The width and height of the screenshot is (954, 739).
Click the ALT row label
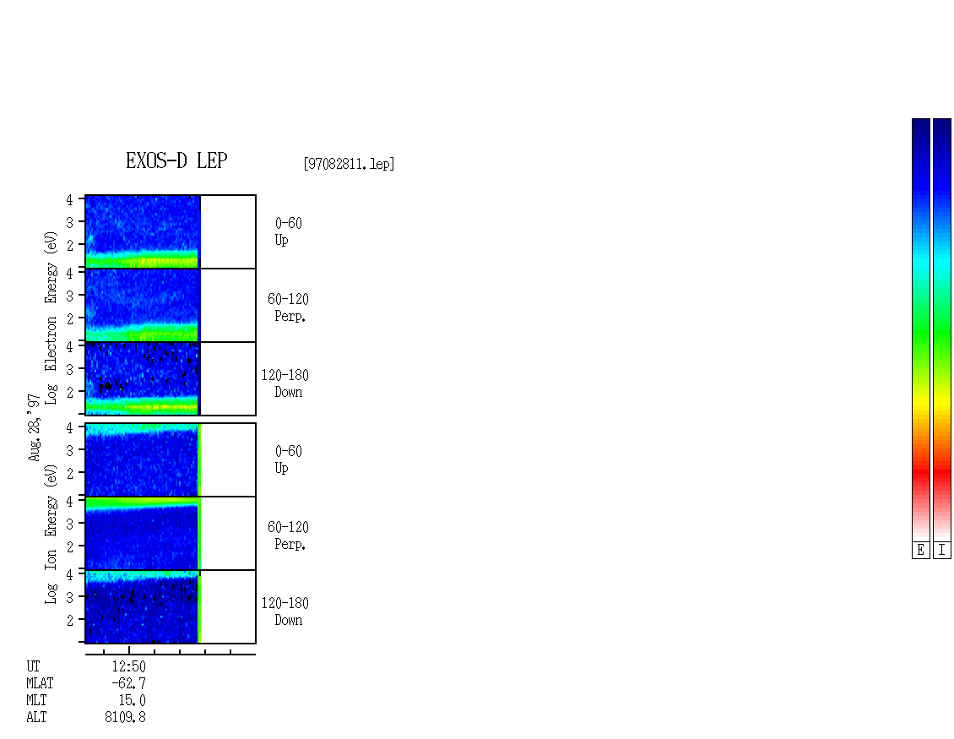[x=36, y=717]
